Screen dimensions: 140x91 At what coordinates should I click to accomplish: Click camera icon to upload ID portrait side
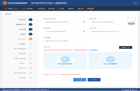(65, 59)
